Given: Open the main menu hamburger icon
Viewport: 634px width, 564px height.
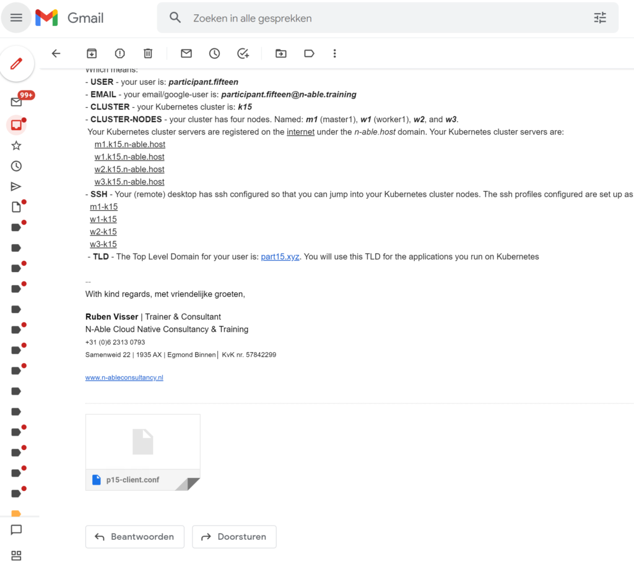Looking at the screenshot, I should click(17, 18).
